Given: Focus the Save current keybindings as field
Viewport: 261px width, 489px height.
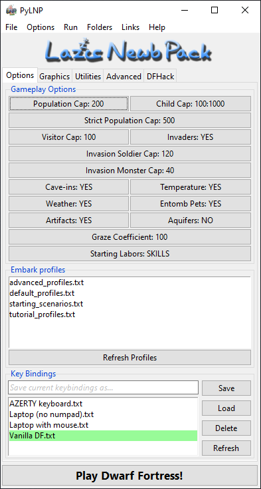Looking at the screenshot, I should point(104,388).
